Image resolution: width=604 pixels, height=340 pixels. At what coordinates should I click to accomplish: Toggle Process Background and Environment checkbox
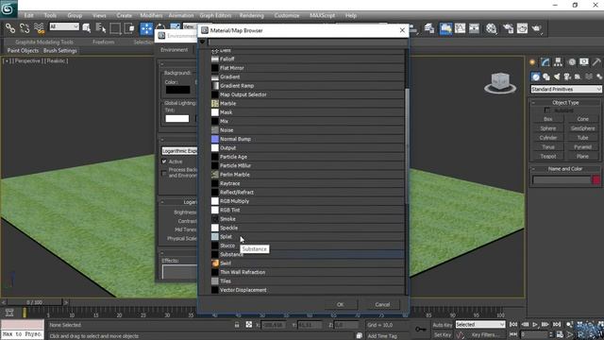coord(164,173)
